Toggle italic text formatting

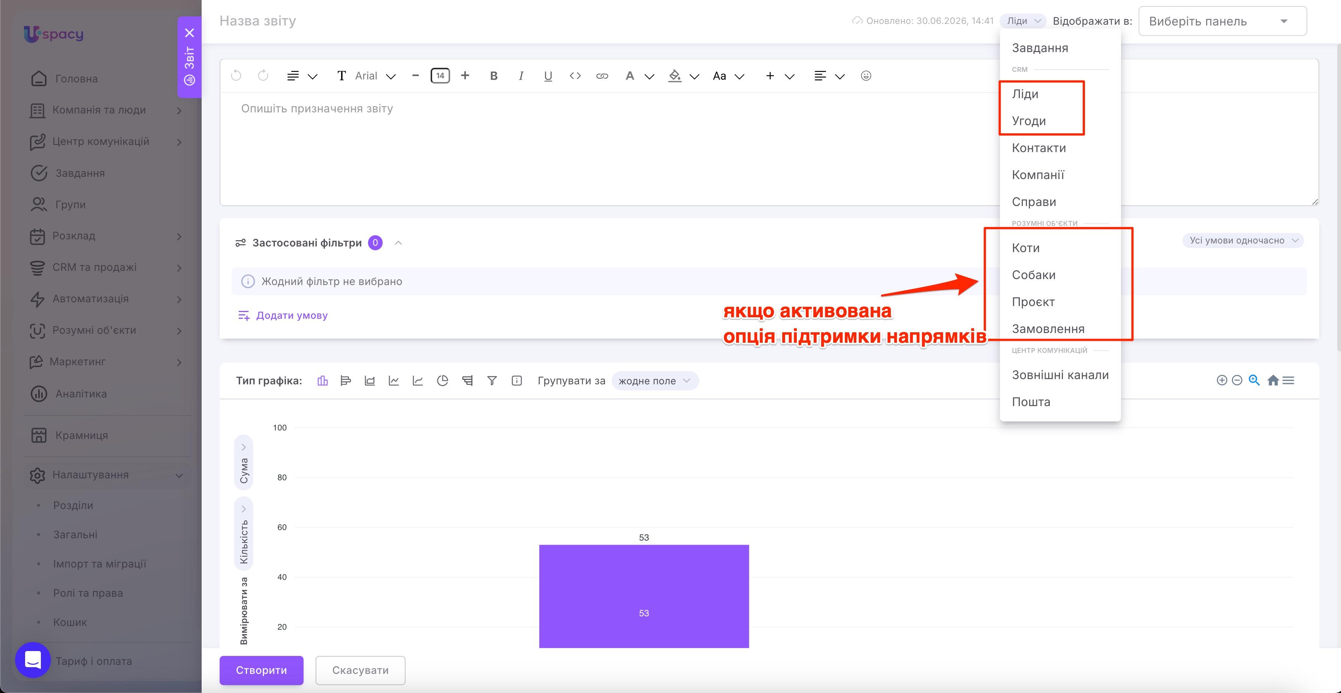coord(521,76)
